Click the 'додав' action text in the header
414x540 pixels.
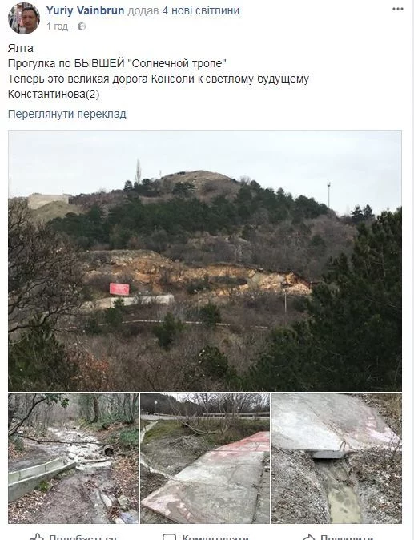coord(143,11)
